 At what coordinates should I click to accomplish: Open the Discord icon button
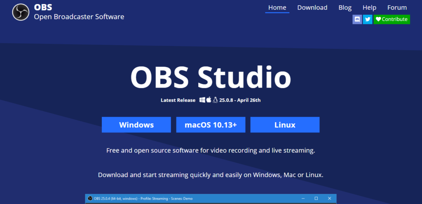click(x=357, y=19)
